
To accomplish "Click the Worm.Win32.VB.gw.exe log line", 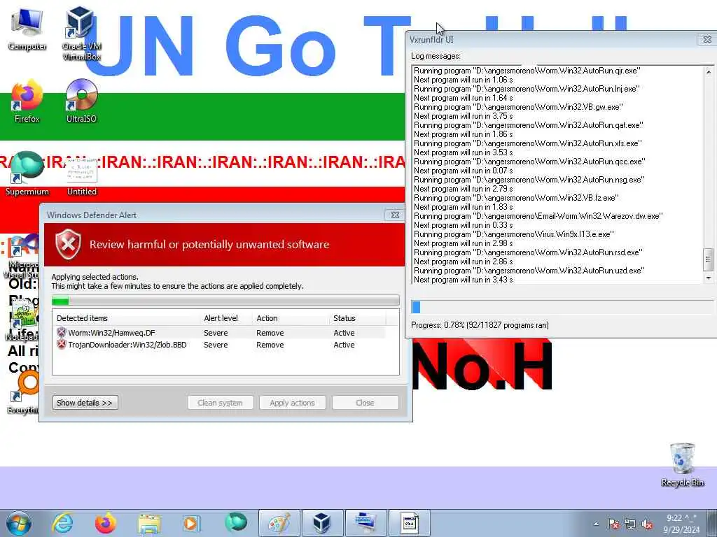I will [518, 107].
